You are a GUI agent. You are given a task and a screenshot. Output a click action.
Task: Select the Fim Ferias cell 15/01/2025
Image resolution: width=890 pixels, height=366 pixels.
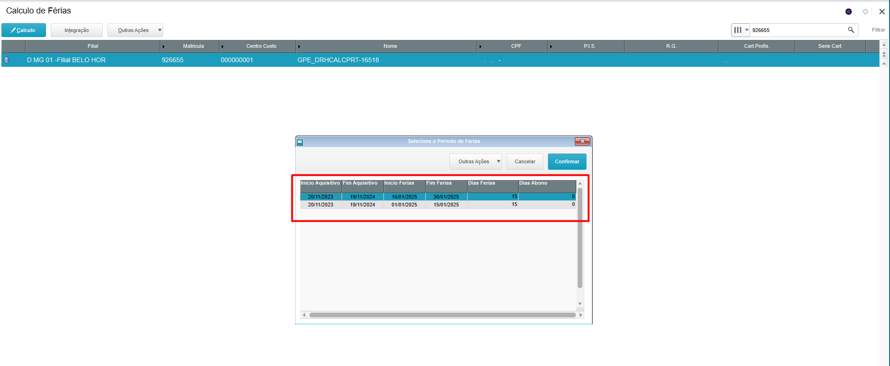tap(446, 205)
